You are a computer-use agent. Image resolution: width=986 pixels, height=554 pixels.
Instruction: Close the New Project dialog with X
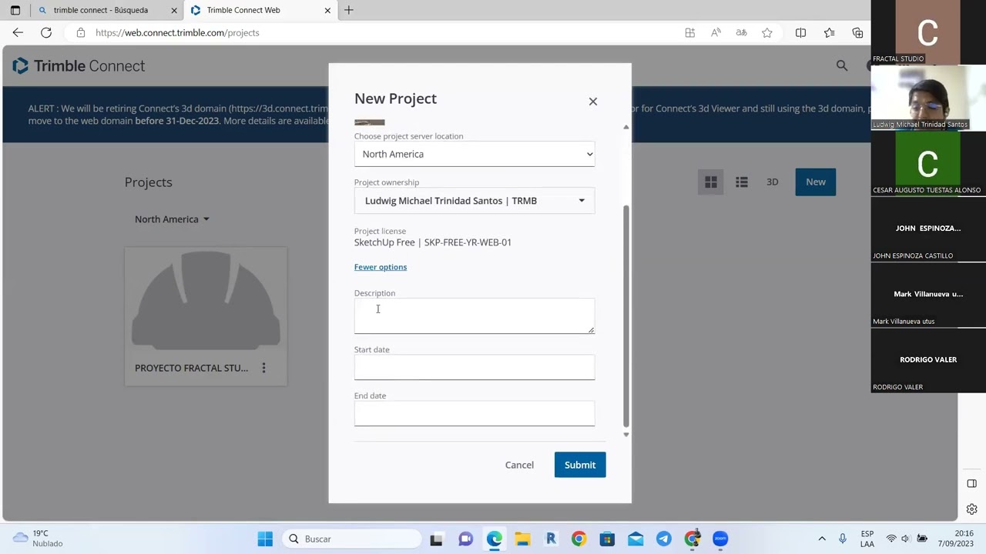coord(593,102)
